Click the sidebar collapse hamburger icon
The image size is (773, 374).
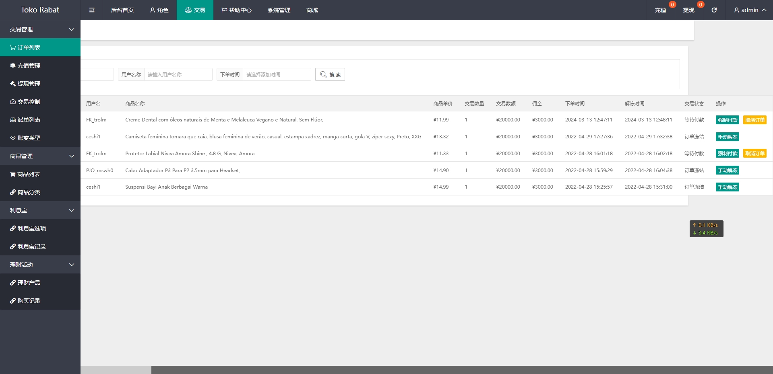pyautogui.click(x=92, y=10)
